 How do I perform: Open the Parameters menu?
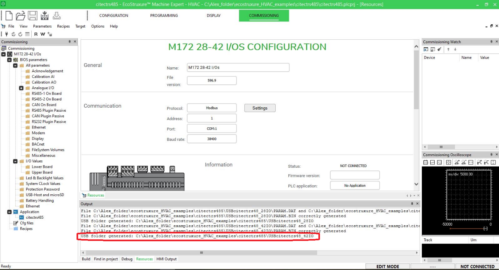(x=42, y=26)
